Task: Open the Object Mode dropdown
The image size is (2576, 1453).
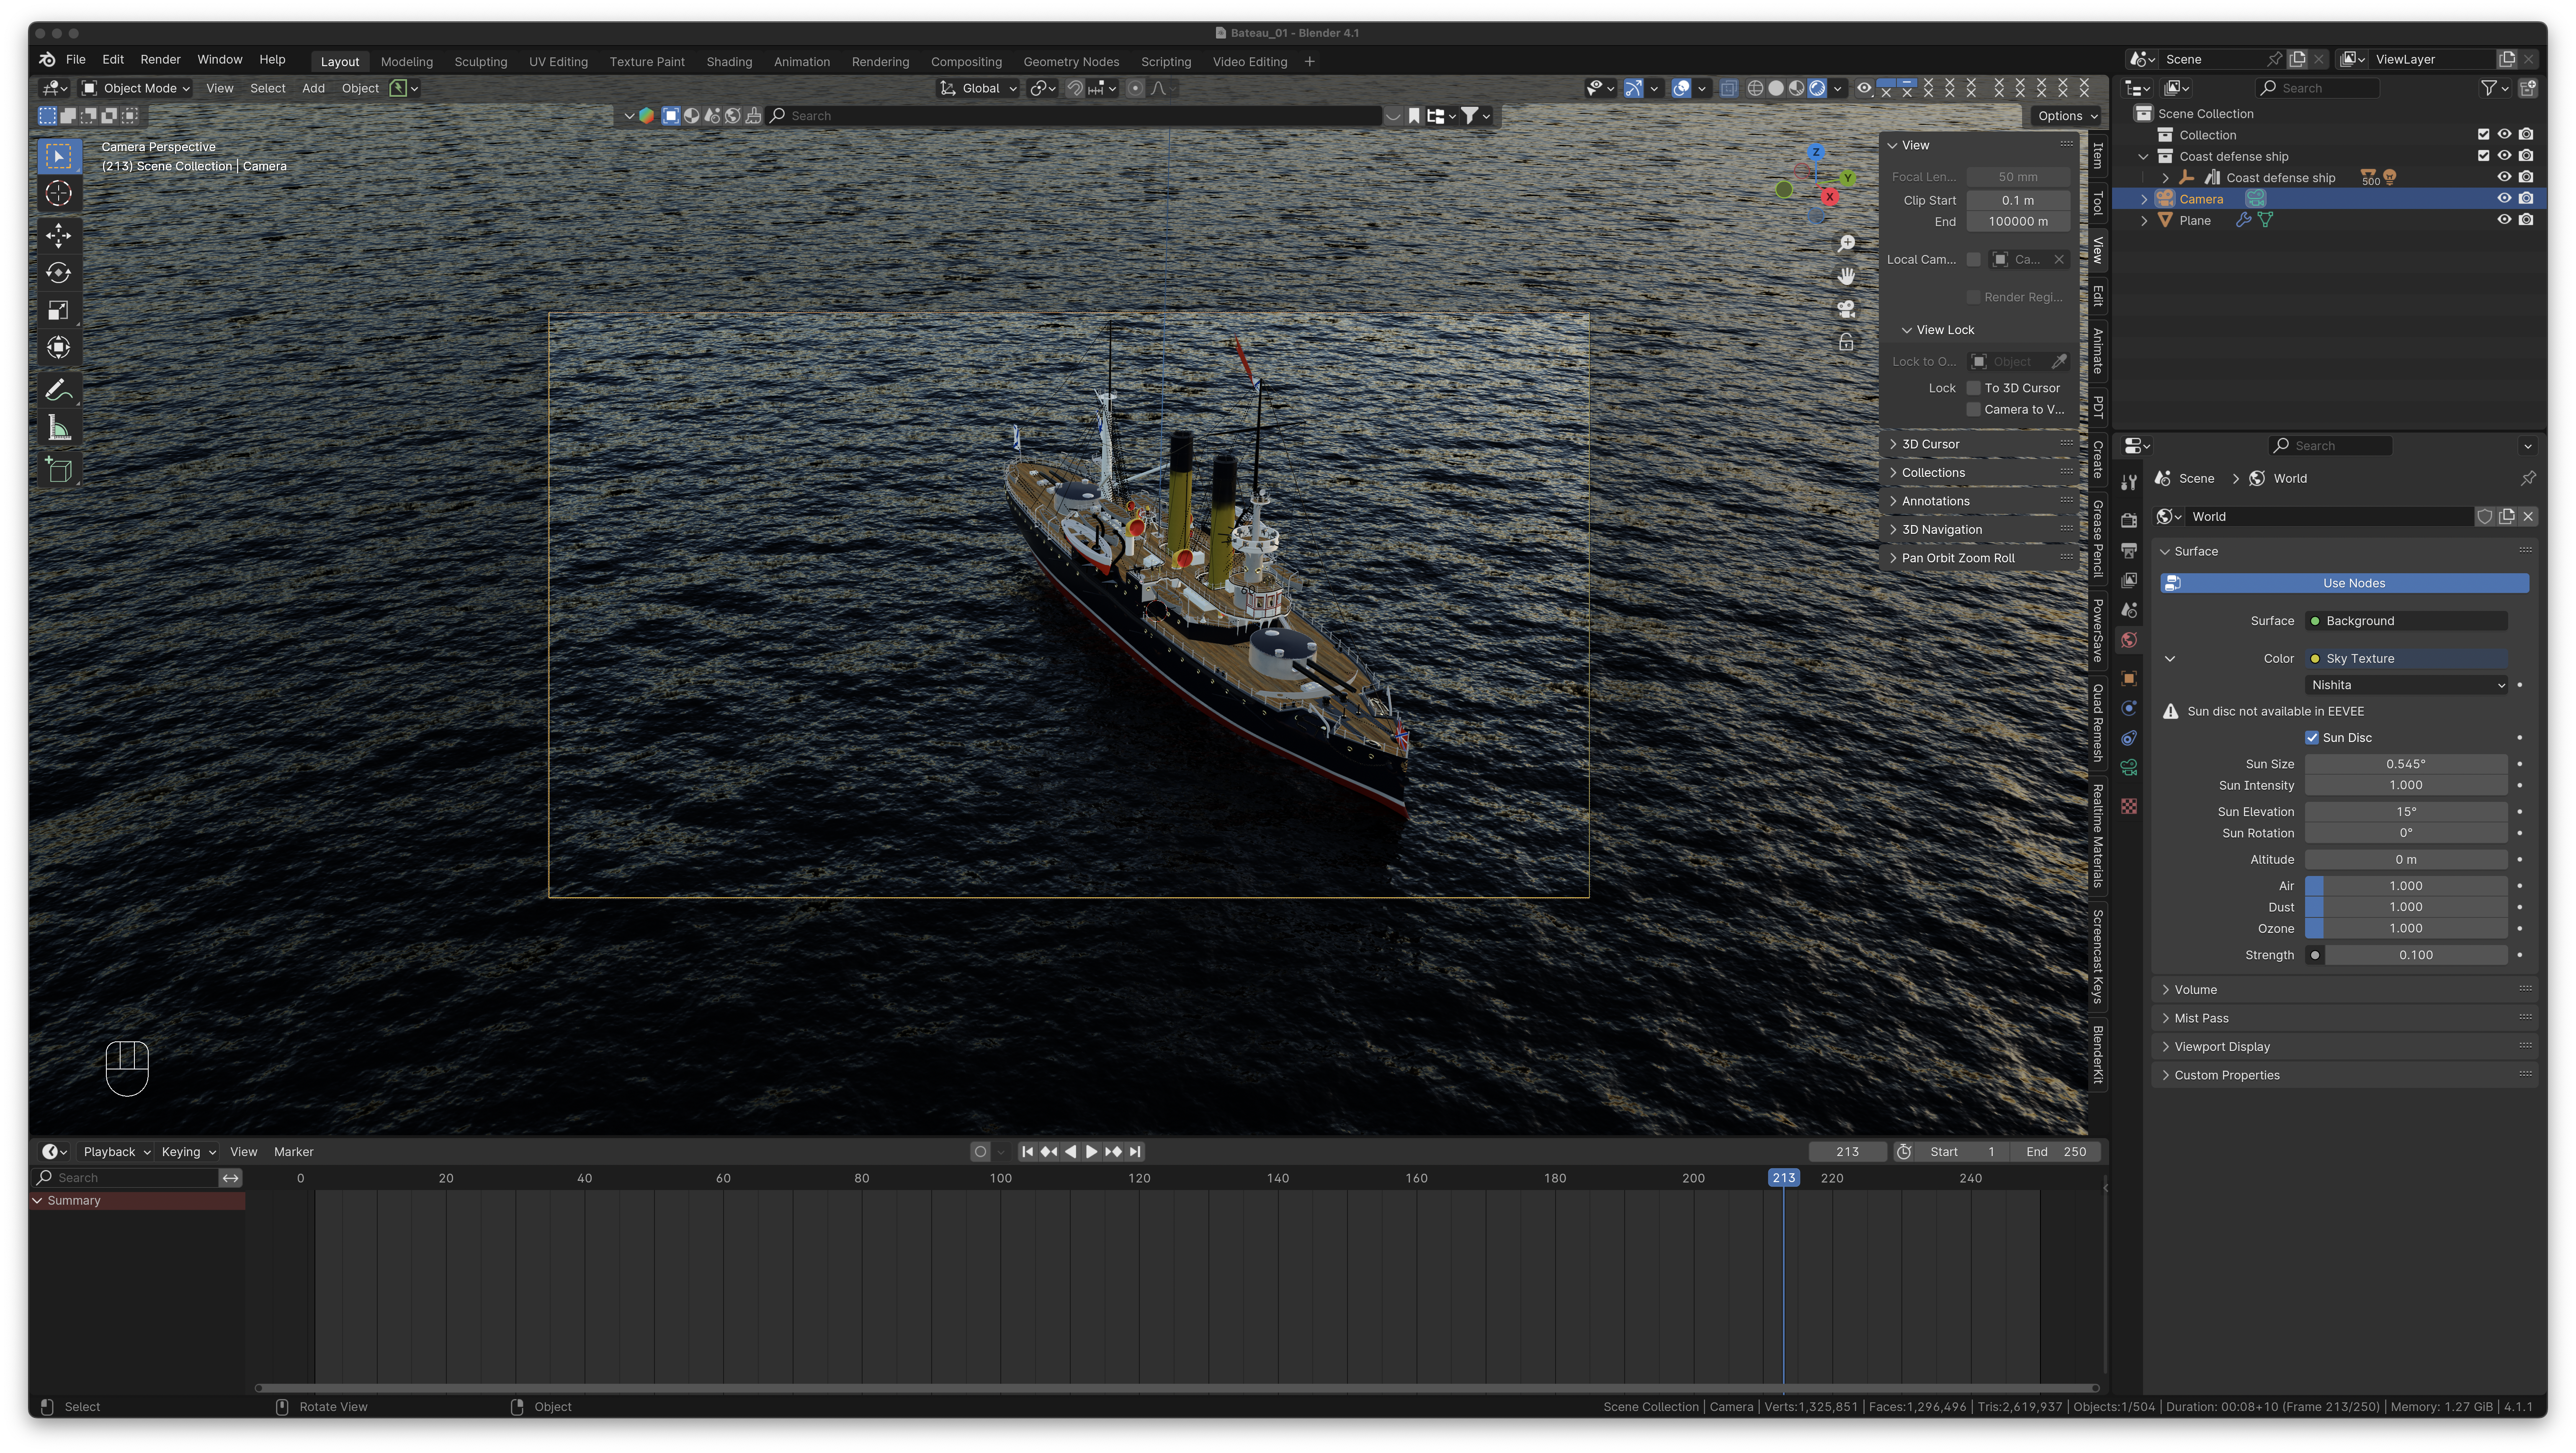Action: coord(136,88)
